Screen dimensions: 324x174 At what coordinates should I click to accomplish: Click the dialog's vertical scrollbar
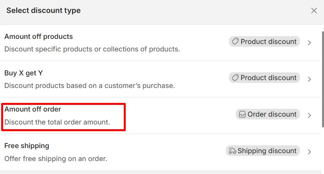pyautogui.click(x=322, y=79)
